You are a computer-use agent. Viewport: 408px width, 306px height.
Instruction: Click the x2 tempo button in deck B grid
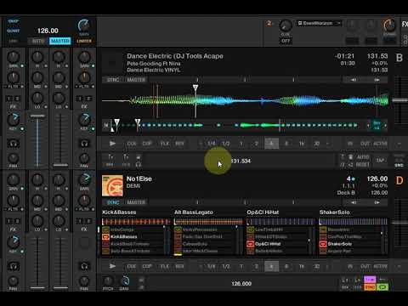click(x=350, y=165)
